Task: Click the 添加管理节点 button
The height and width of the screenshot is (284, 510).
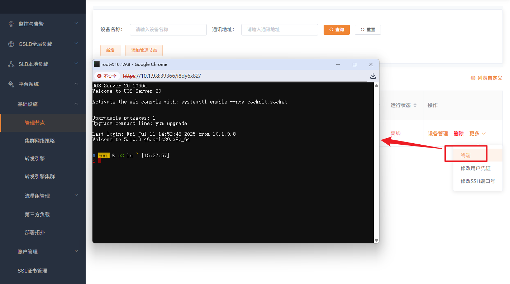Action: [x=144, y=50]
